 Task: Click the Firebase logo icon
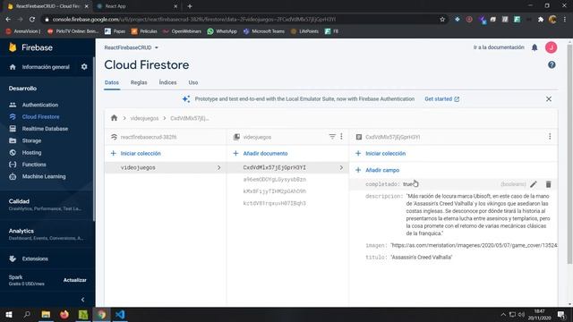coord(13,47)
